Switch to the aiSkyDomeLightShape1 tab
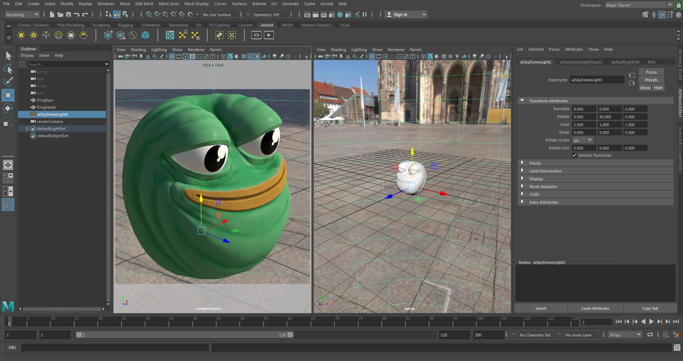Screen dimensions: 683x361 click(x=581, y=62)
